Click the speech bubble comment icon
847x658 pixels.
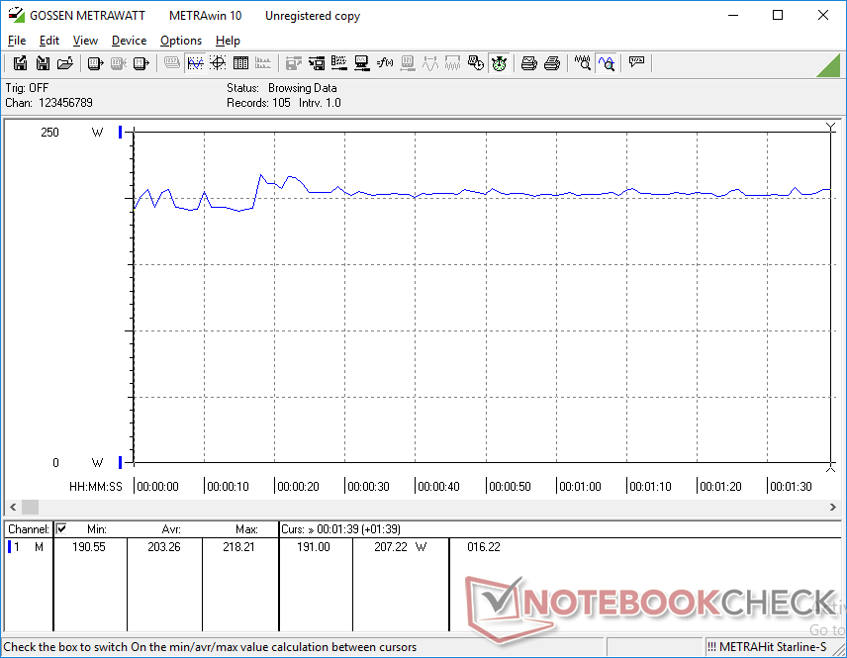point(636,62)
